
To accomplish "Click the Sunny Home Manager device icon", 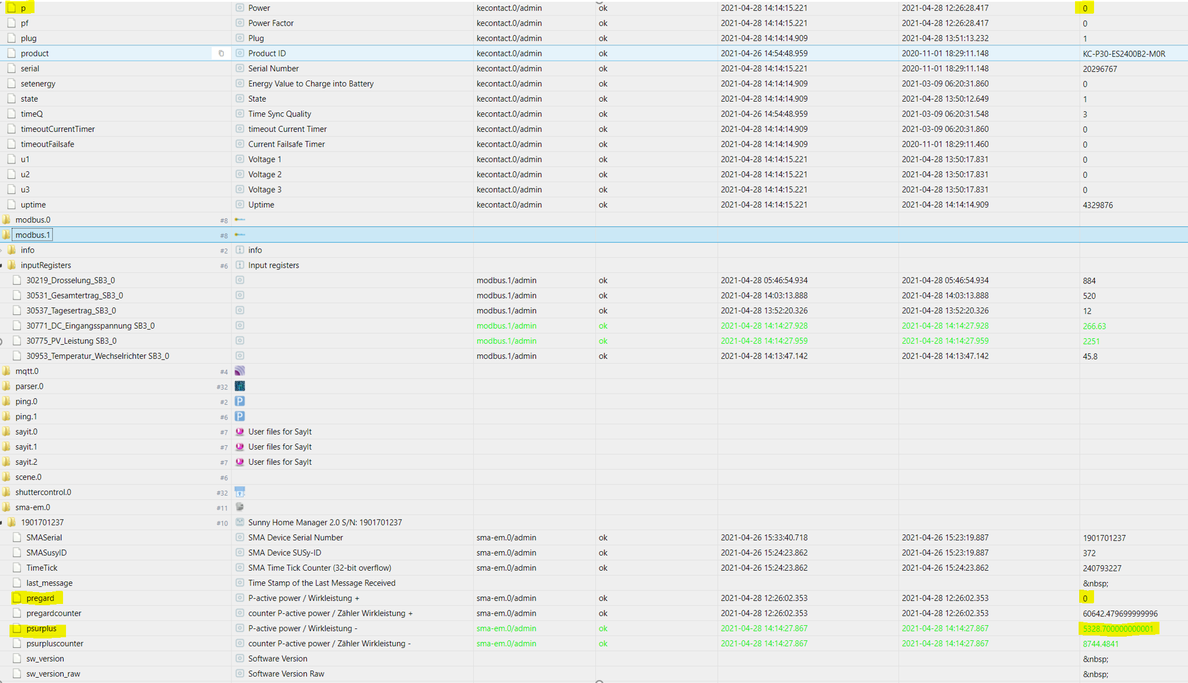I will tap(240, 523).
